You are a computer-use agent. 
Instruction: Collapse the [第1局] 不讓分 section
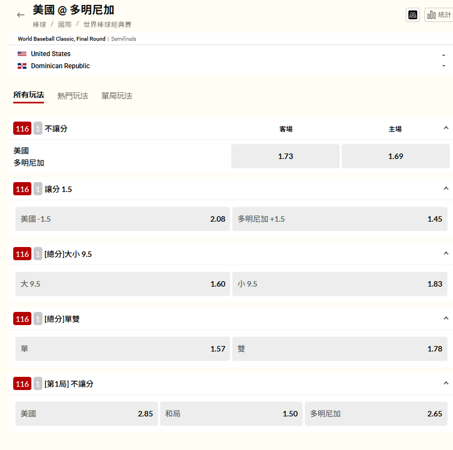[446, 383]
